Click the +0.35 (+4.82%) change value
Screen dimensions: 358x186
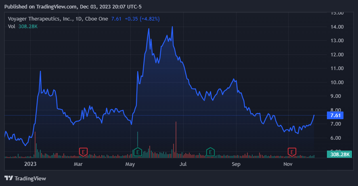pos(142,19)
